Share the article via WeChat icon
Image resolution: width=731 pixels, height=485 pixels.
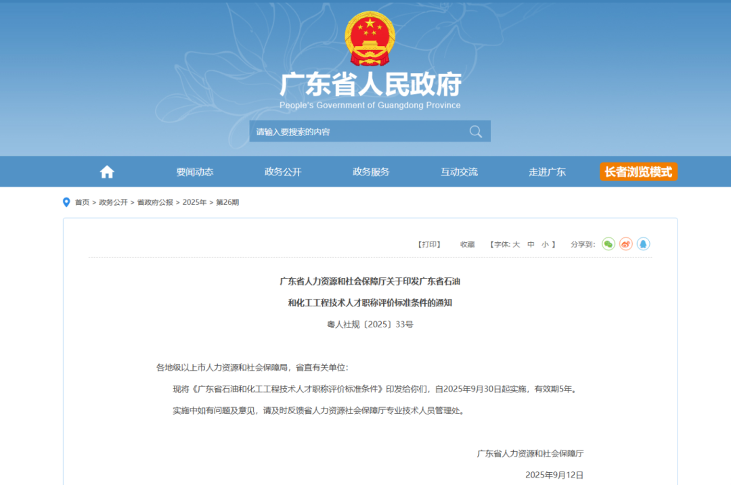pos(608,244)
